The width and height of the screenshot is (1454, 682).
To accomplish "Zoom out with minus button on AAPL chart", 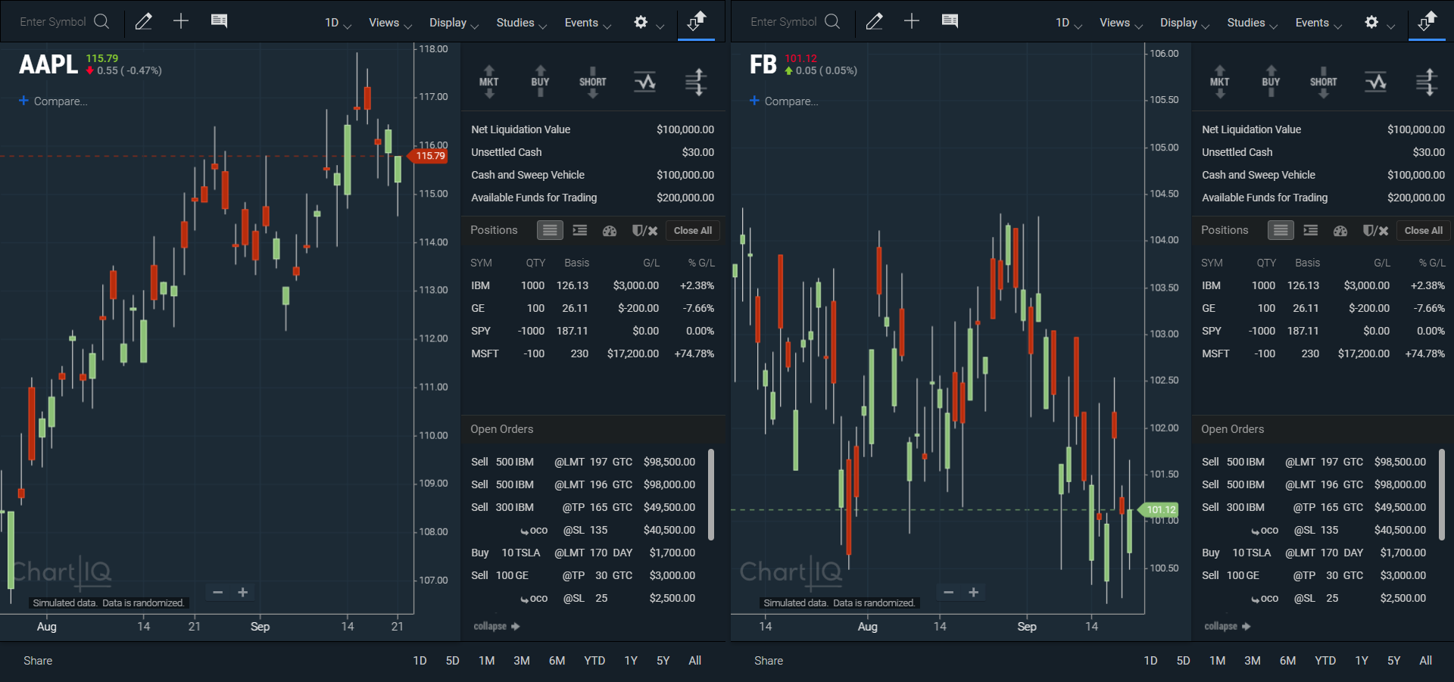I will [x=217, y=592].
